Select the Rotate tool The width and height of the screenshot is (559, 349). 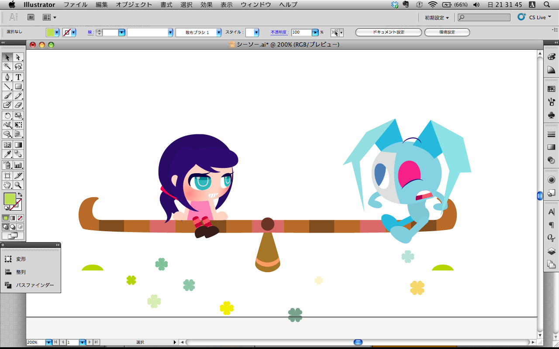pos(7,116)
